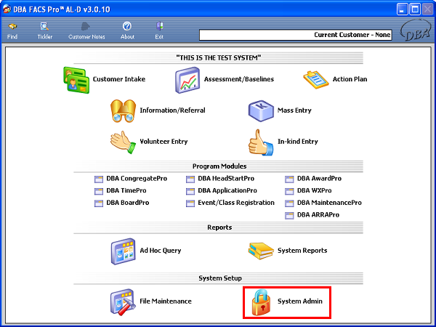Launch DBA CongregatePro module link
Image resolution: width=436 pixels, height=327 pixels.
(x=137, y=179)
